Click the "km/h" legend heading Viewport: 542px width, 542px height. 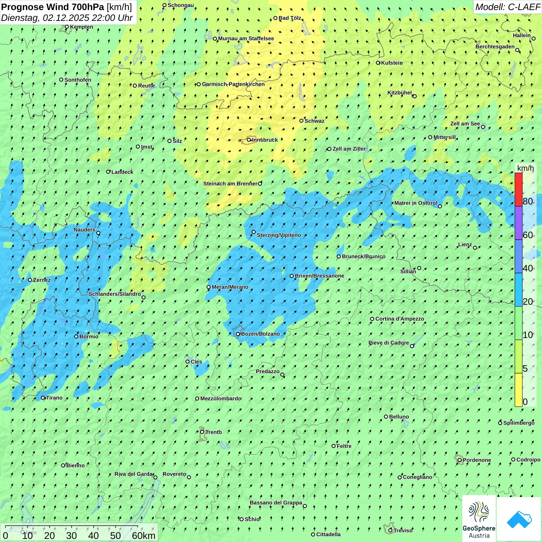click(525, 168)
